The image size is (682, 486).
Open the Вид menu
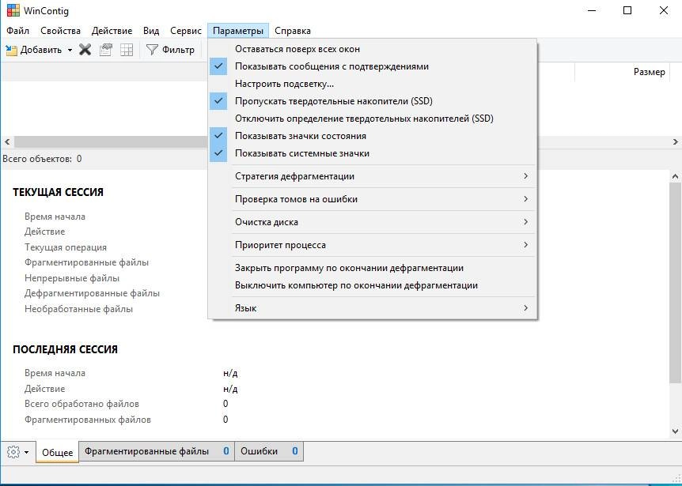click(151, 31)
